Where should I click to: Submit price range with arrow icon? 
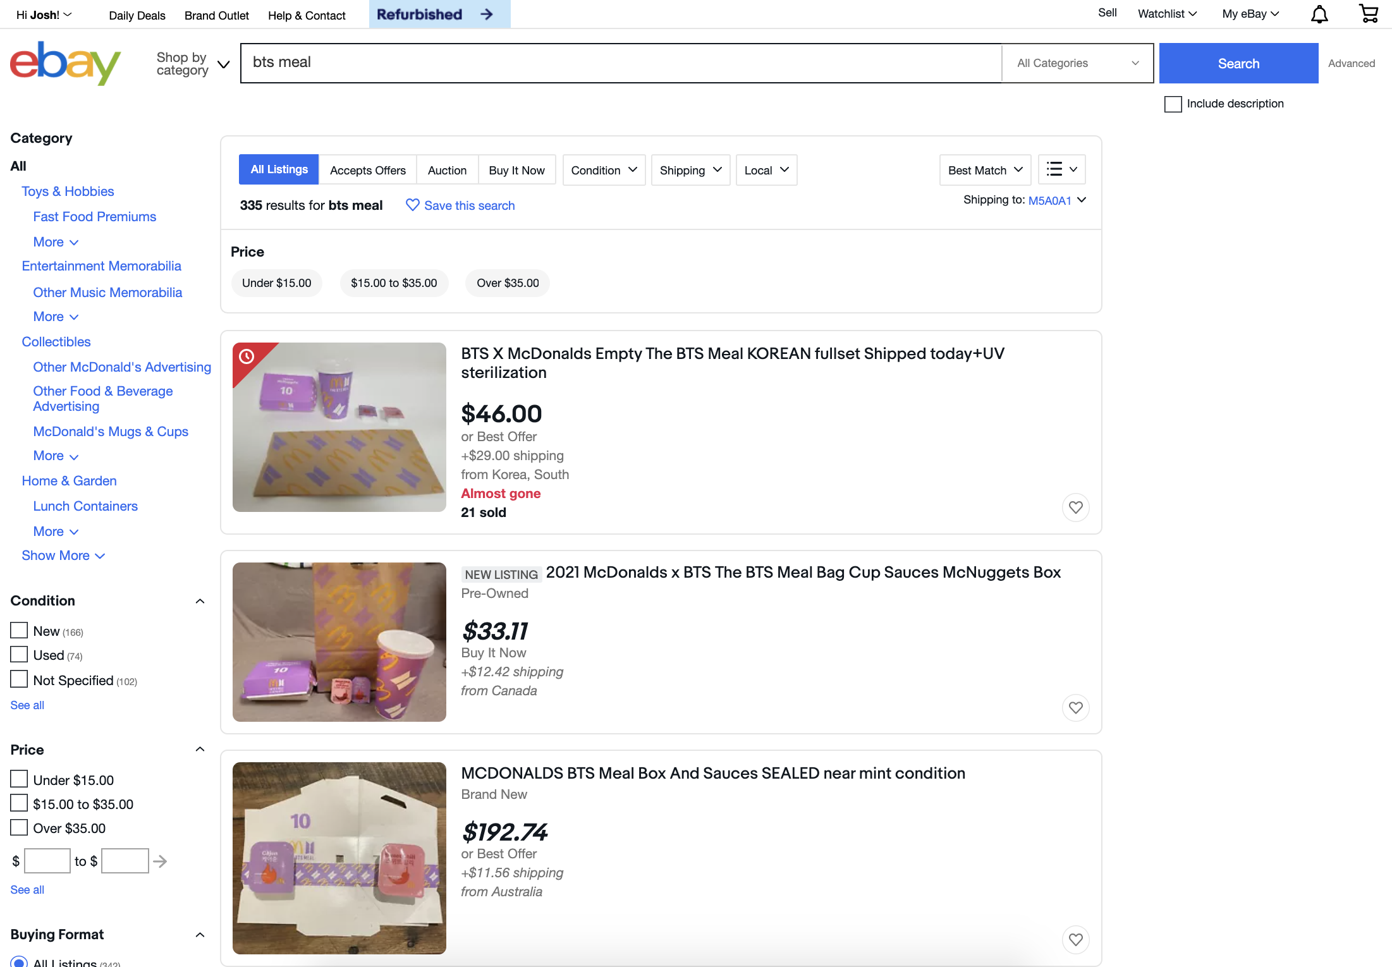[x=161, y=861]
